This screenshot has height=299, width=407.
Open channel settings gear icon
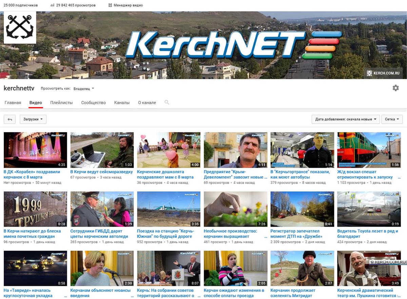point(395,88)
